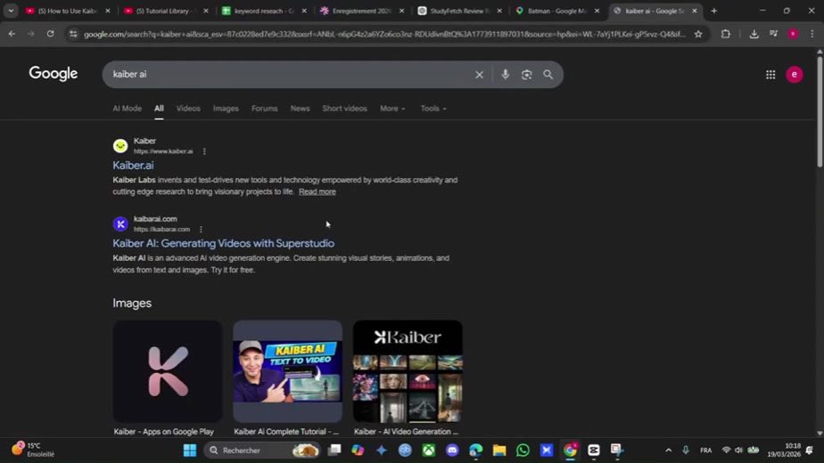824x463 pixels.
Task: Expand the More search filters dropdown
Action: click(x=392, y=109)
